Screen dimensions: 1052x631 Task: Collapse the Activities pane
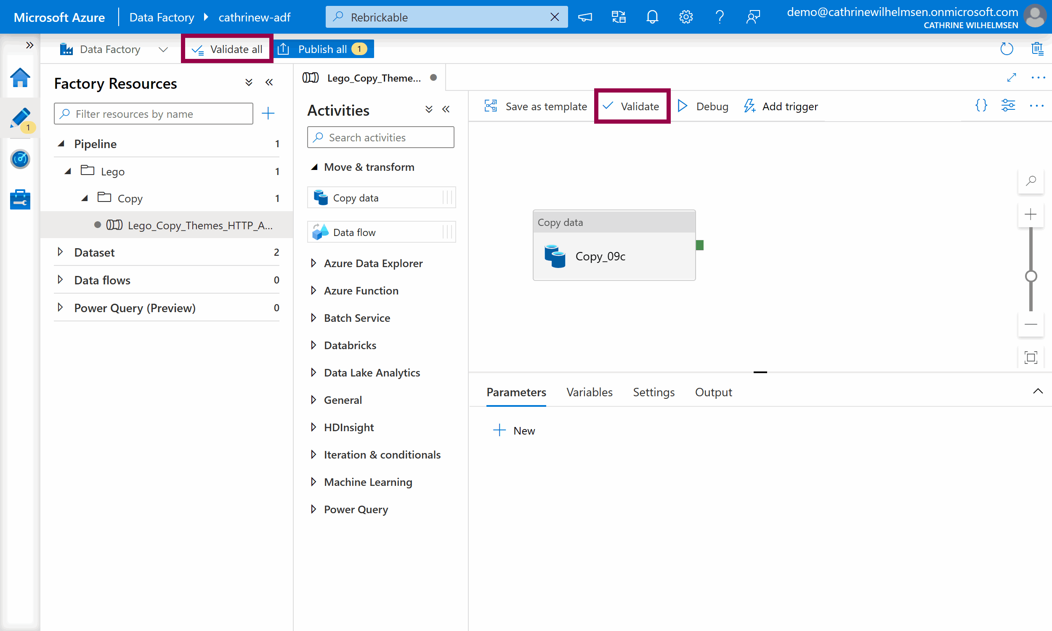point(446,110)
